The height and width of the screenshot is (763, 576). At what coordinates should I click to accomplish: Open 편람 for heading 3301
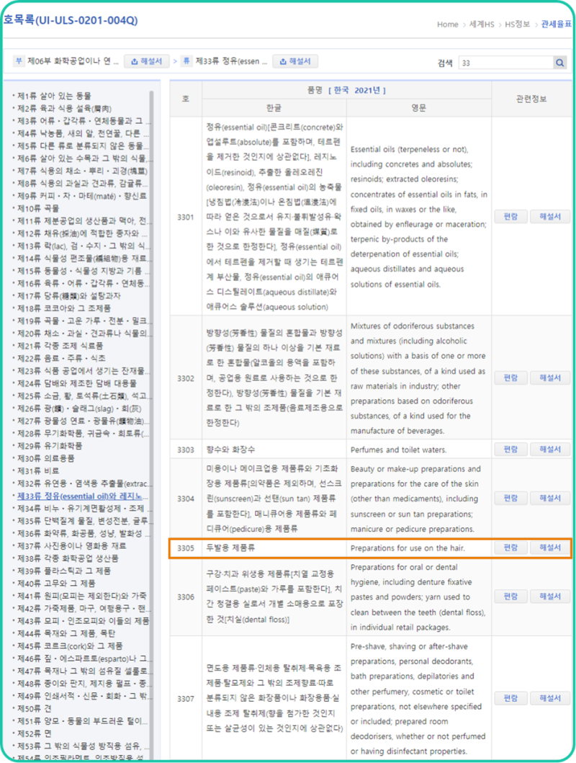point(511,217)
